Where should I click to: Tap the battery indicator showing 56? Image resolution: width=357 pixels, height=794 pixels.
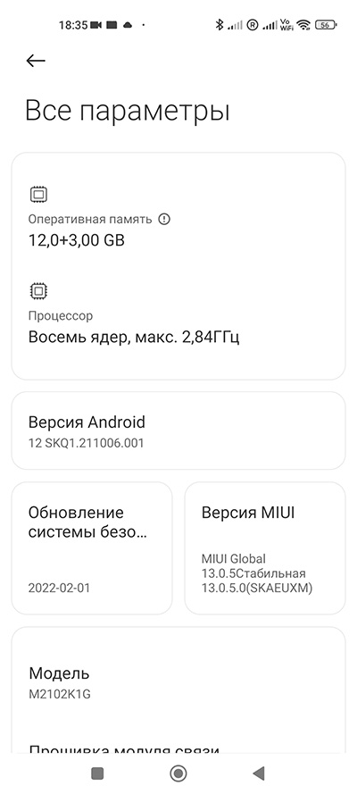pos(326,24)
